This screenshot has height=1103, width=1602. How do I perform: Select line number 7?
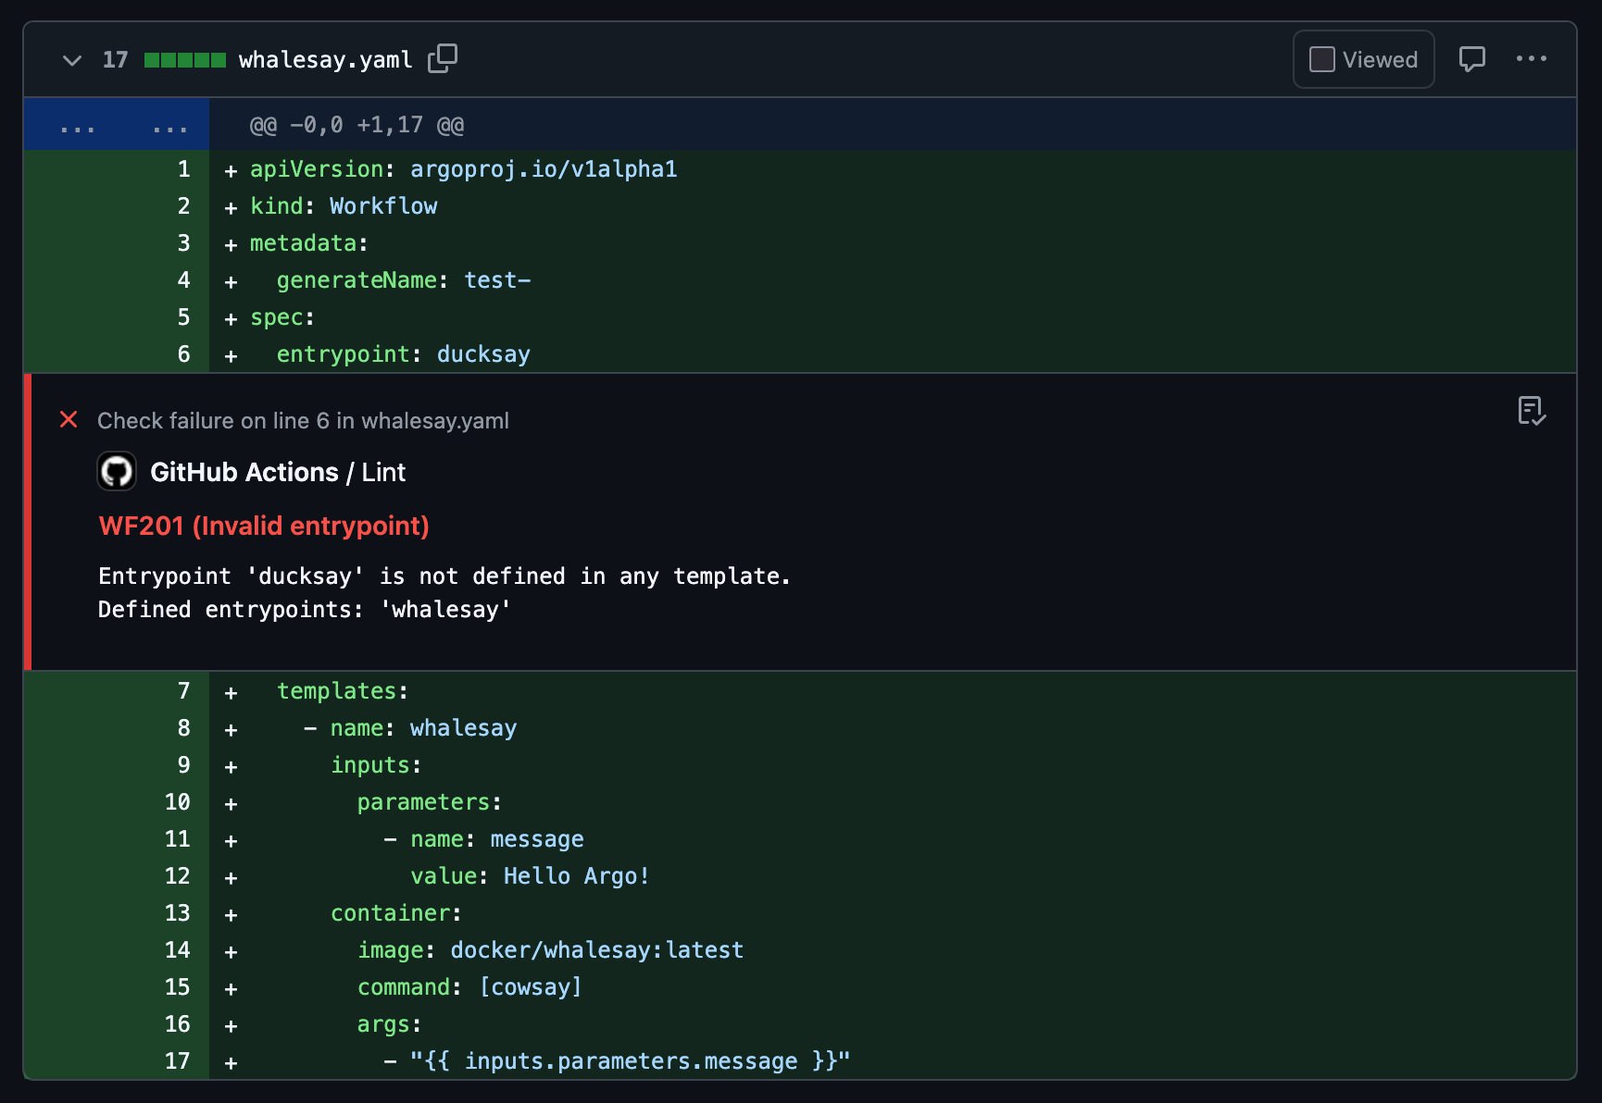pos(183,691)
